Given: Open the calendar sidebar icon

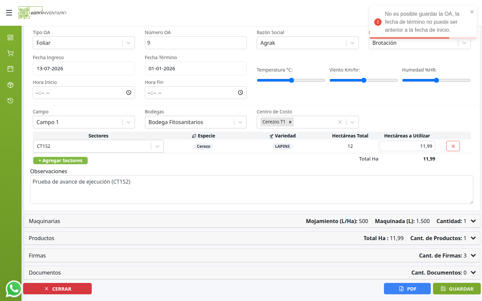Looking at the screenshot, I should point(10,69).
